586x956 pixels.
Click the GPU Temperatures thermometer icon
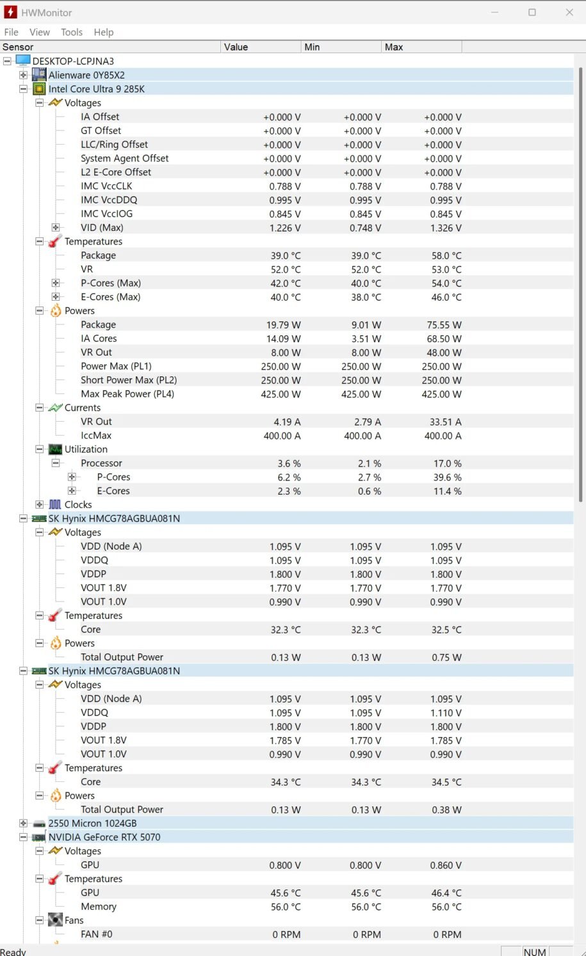(x=56, y=879)
